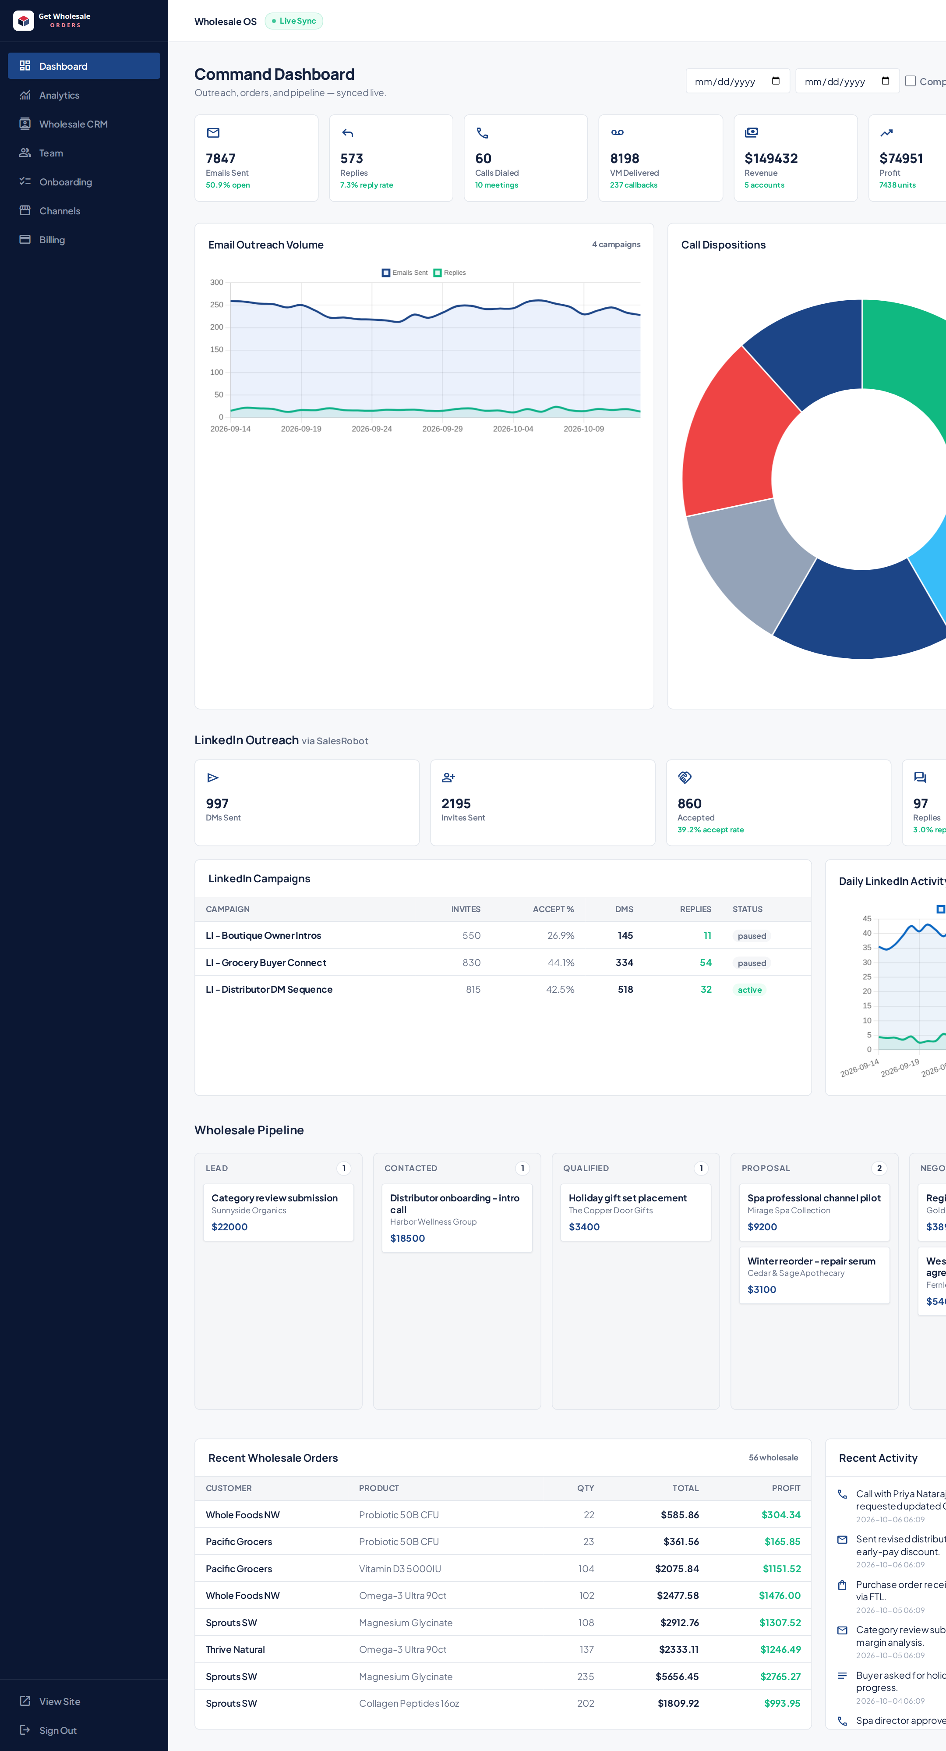Click the DMs Sent paper-plane icon
Screen dimensions: 946x1751
213,778
